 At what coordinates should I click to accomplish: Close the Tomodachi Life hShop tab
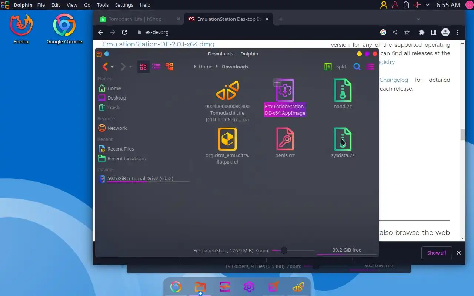click(x=178, y=19)
